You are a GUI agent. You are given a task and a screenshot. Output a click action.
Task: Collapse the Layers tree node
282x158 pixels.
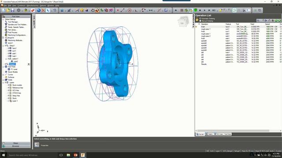click(x=3, y=83)
